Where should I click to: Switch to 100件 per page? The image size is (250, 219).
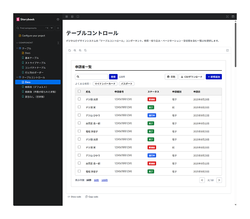(104, 180)
